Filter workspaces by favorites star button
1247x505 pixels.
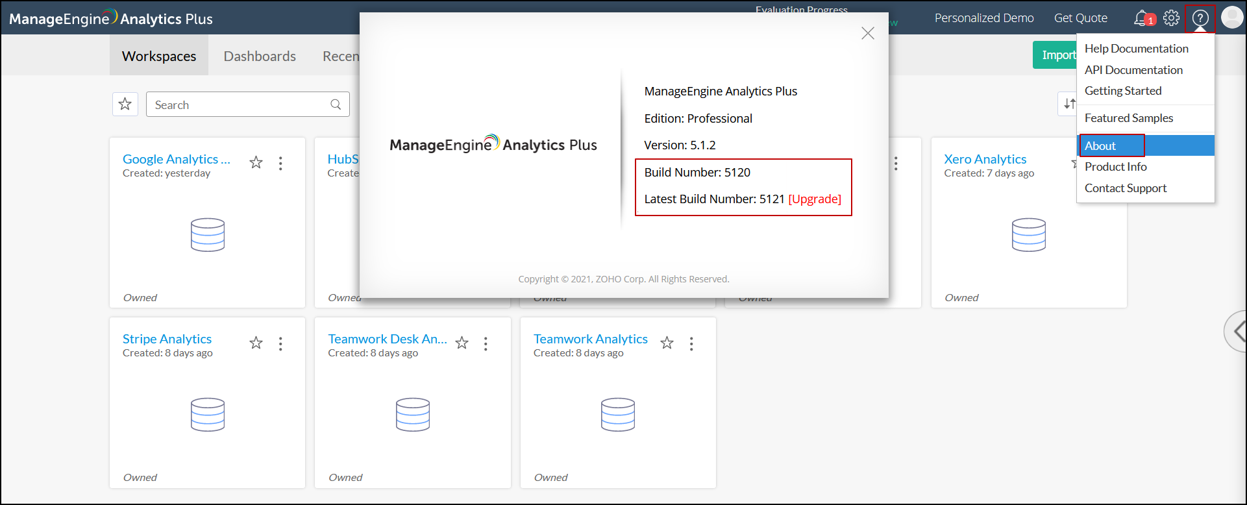pyautogui.click(x=125, y=104)
